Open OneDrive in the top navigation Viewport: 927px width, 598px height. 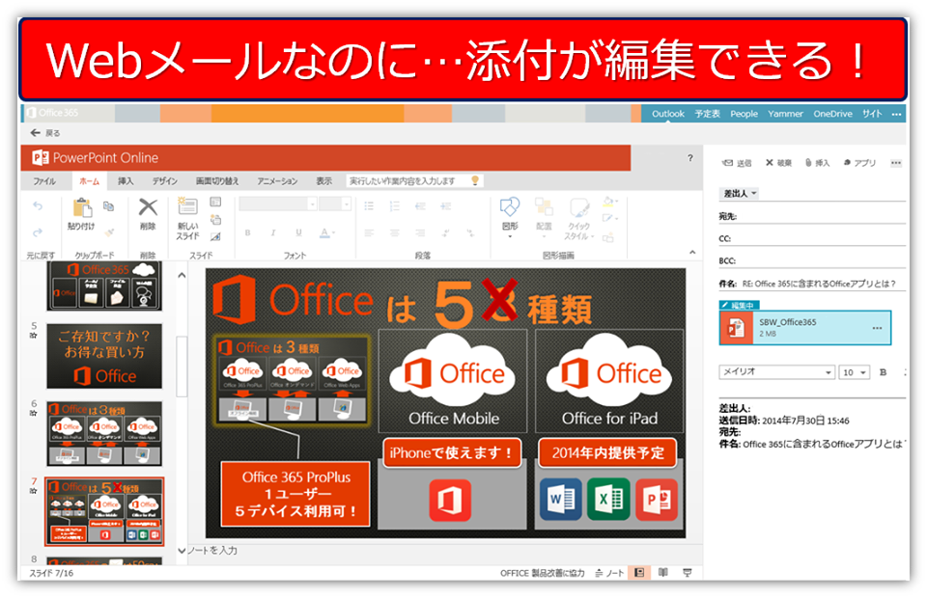coord(832,114)
